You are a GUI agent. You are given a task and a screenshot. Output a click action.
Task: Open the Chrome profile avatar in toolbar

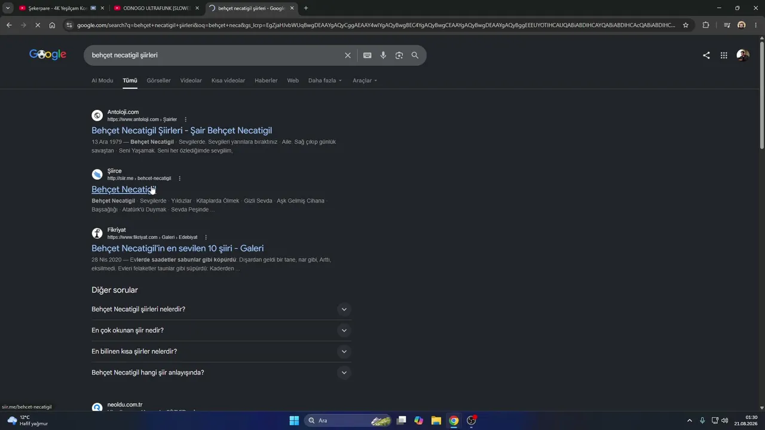coord(742,25)
